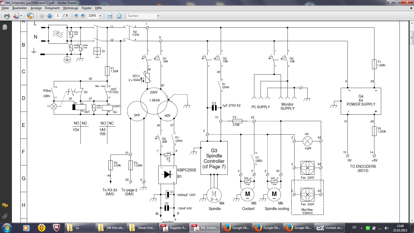Screen dimensions: 414x233
Task: Open the Comments panel icon in sidebar
Action: [5, 206]
